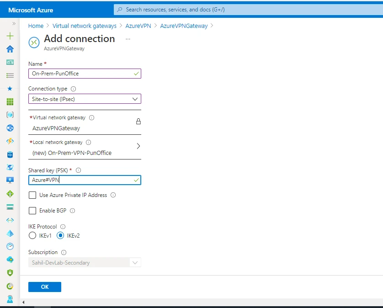383x308 pixels.
Task: Open All services list icon
Action: (10, 76)
